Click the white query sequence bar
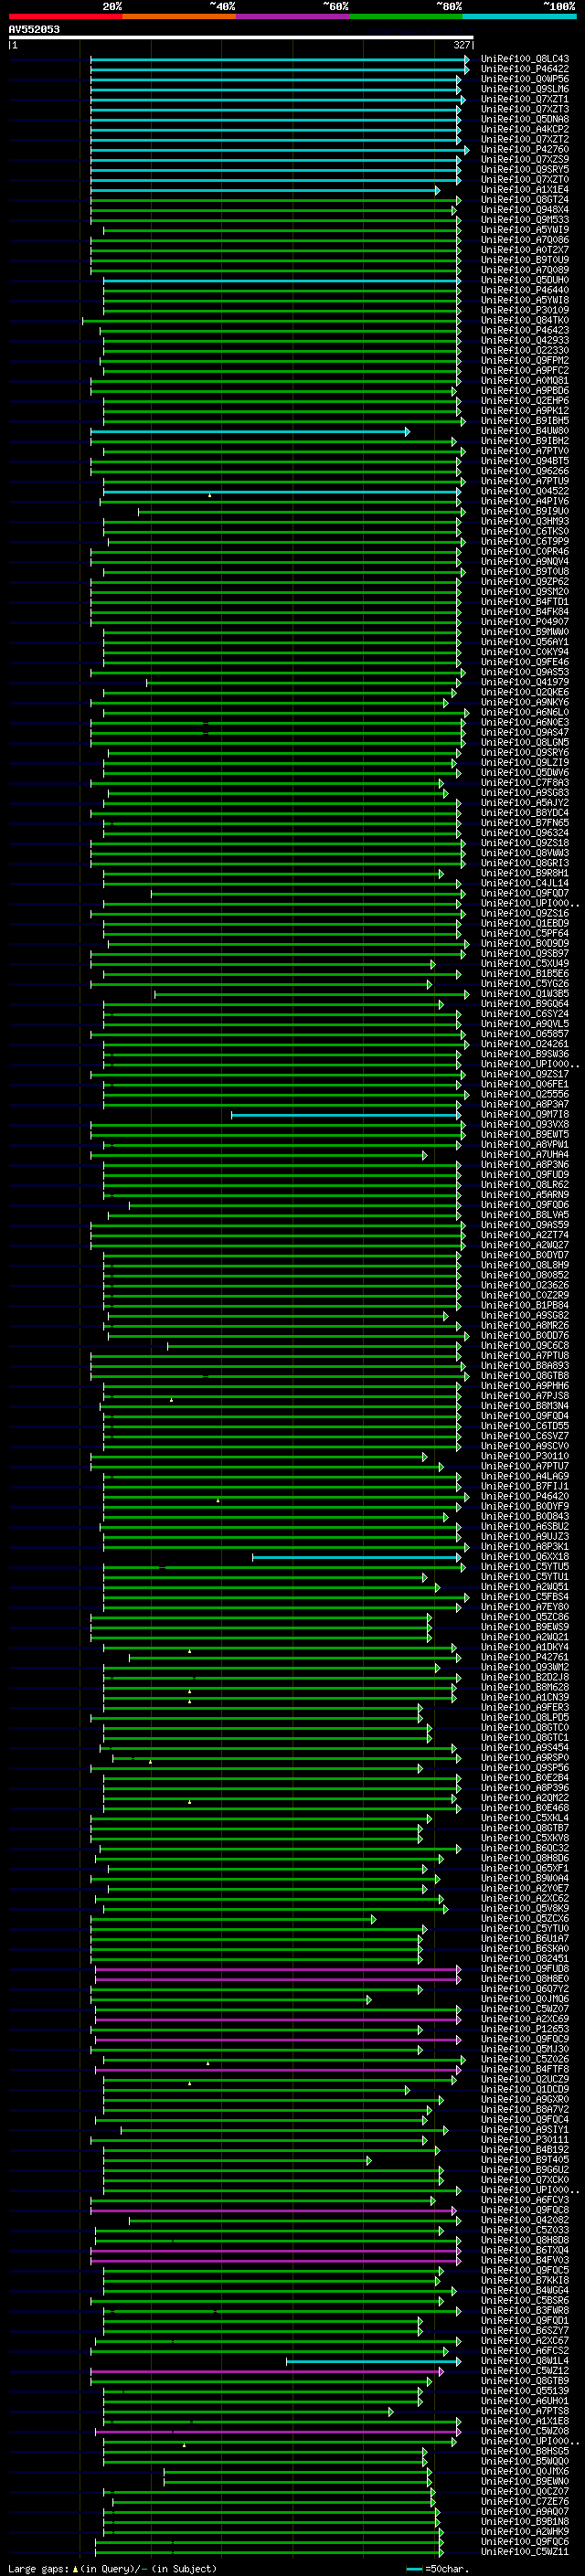The height and width of the screenshot is (2576, 585). (241, 37)
